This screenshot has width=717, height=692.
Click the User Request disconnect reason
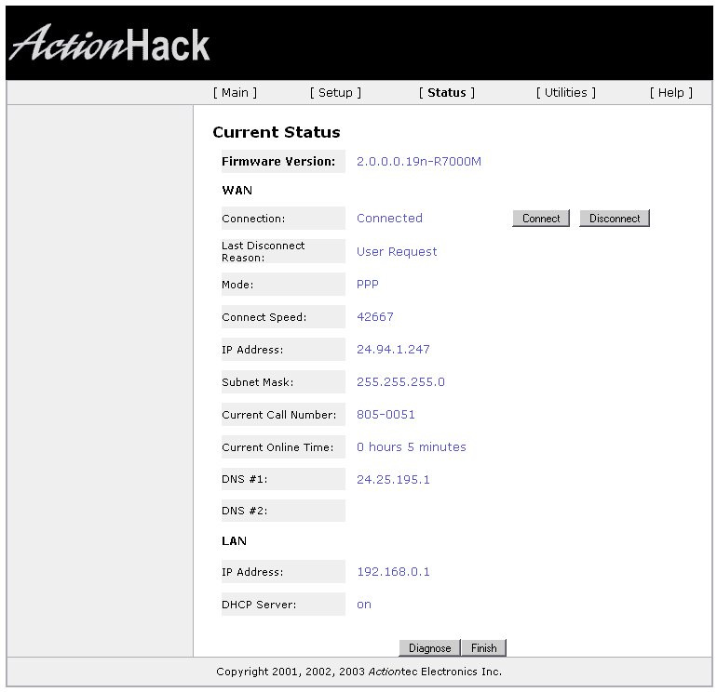(397, 252)
